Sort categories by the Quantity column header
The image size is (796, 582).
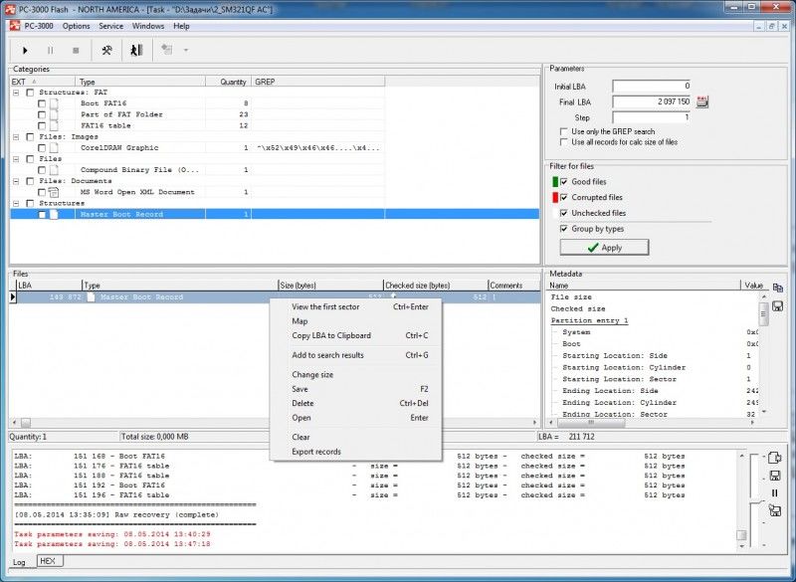229,82
